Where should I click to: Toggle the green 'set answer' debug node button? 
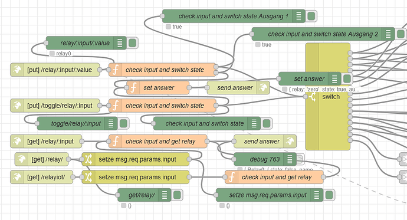347,78
